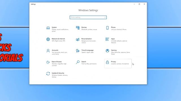Click "Background, lock screen, colours" text
181x101 pixels.
coord(89,42)
